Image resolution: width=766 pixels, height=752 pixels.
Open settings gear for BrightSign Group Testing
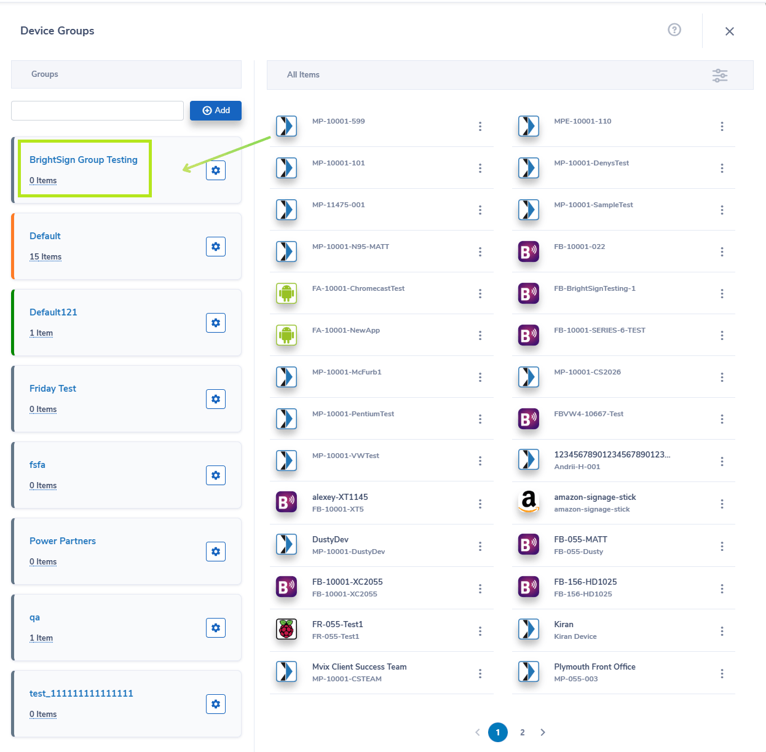pos(216,170)
